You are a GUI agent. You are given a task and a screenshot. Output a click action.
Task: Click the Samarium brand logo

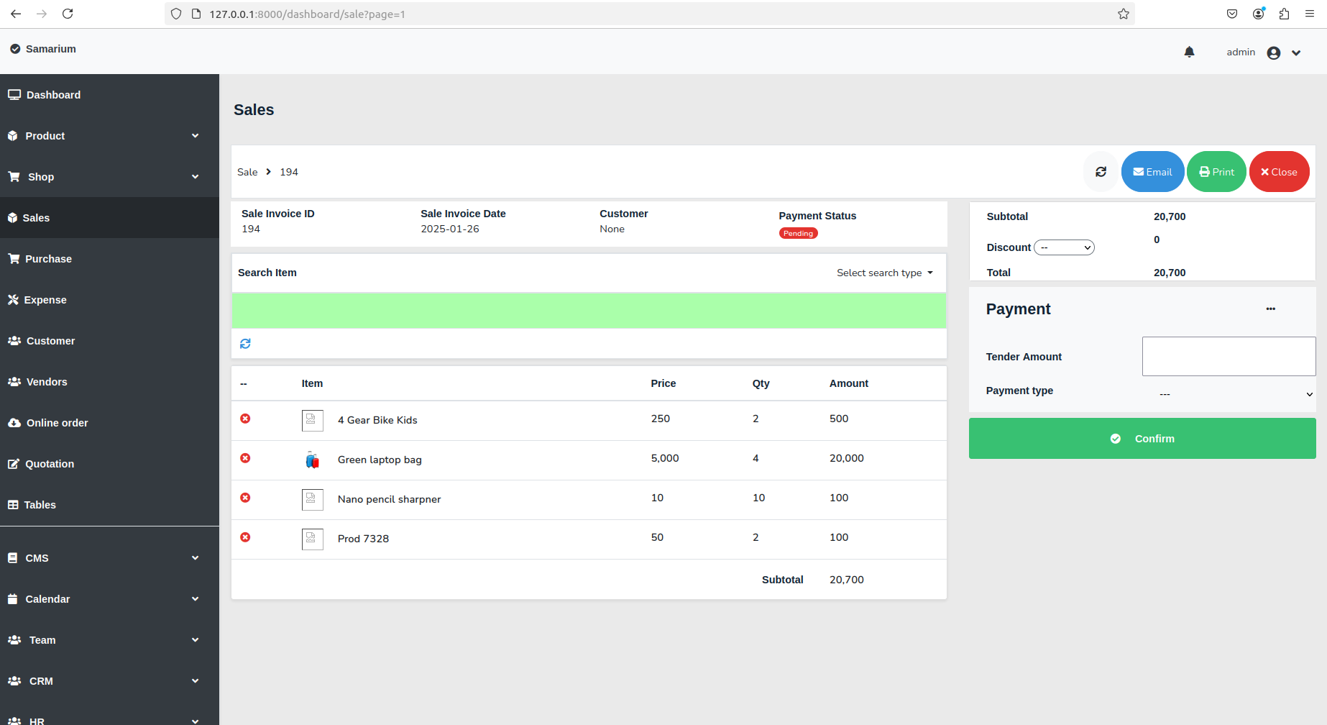pyautogui.click(x=43, y=49)
